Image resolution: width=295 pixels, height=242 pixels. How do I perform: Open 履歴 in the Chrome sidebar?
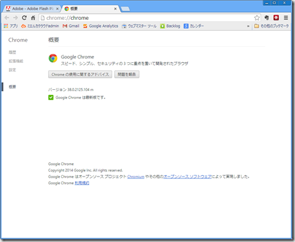[12, 52]
